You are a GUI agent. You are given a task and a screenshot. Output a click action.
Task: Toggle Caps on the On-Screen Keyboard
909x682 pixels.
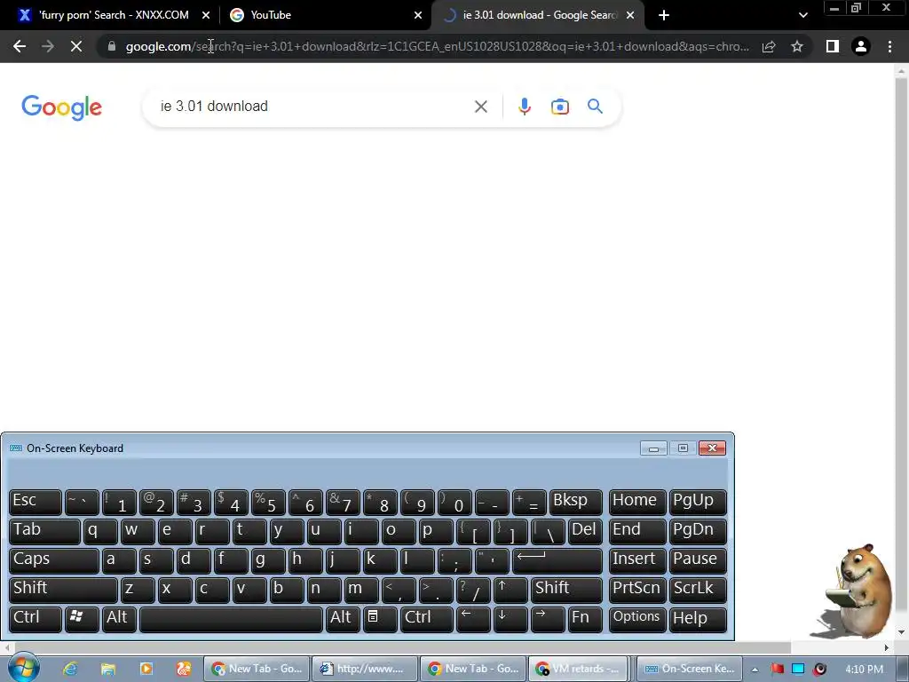click(x=54, y=560)
